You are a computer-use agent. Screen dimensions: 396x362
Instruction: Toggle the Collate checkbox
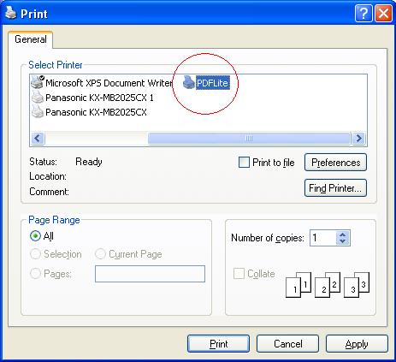(239, 273)
